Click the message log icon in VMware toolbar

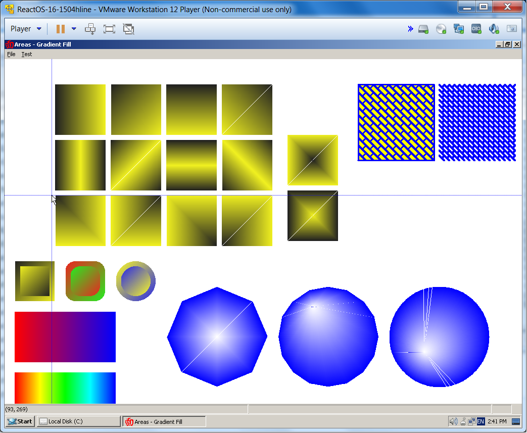coord(511,29)
